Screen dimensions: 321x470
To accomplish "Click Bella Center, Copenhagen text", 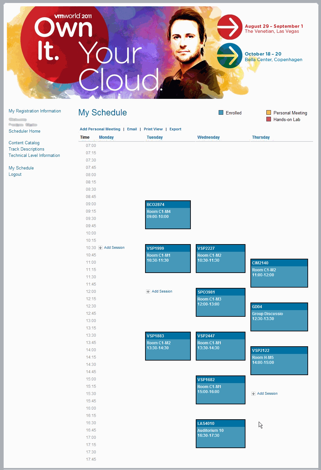I will click(274, 60).
